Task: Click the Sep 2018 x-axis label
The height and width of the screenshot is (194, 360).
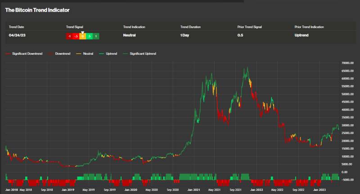Action: coord(47,190)
